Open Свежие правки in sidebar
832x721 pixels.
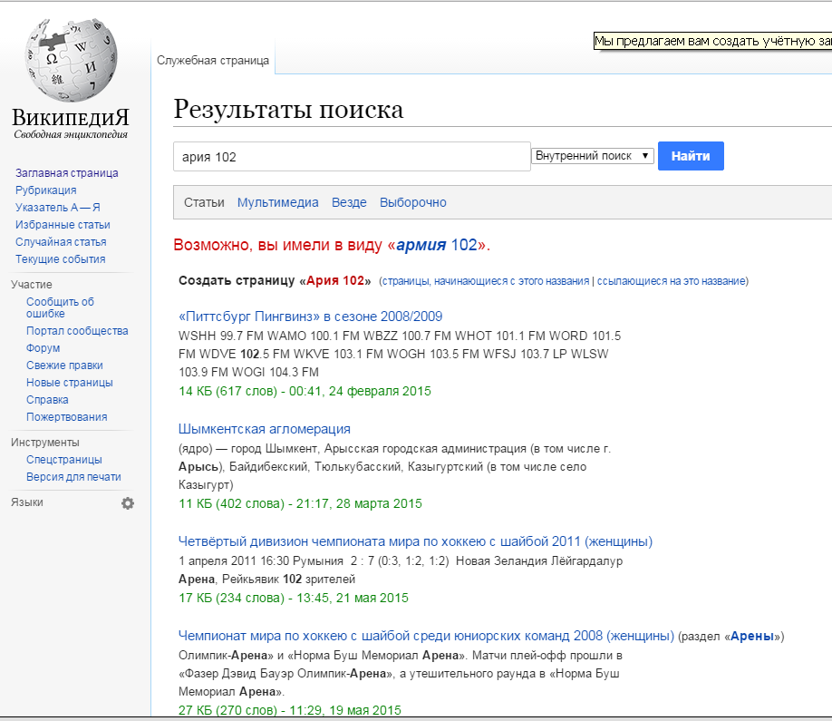[66, 365]
